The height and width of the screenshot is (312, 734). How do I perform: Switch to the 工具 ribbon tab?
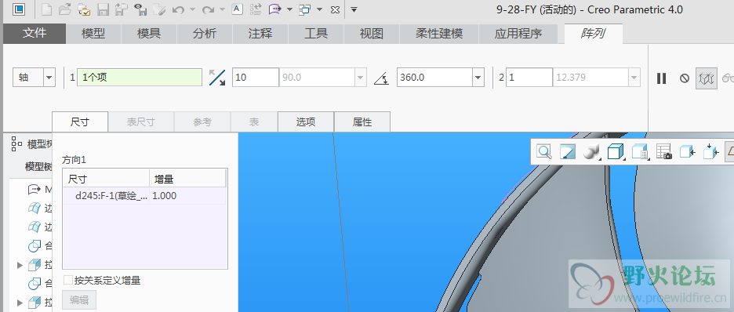[316, 34]
